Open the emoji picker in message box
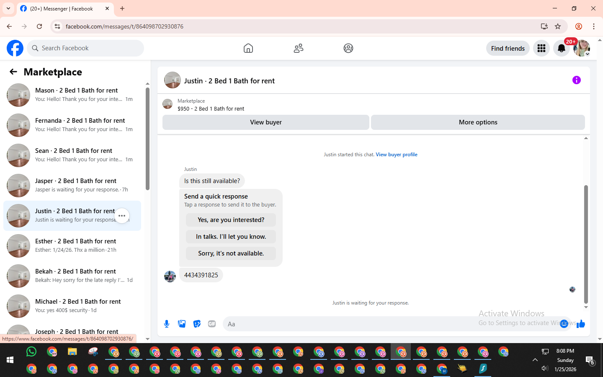 click(x=564, y=324)
